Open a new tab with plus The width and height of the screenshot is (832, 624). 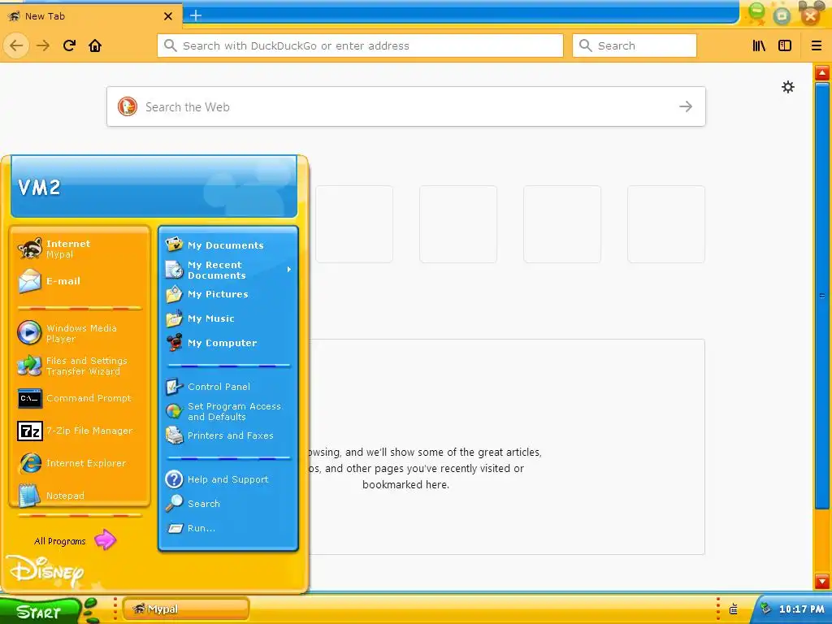pyautogui.click(x=195, y=15)
